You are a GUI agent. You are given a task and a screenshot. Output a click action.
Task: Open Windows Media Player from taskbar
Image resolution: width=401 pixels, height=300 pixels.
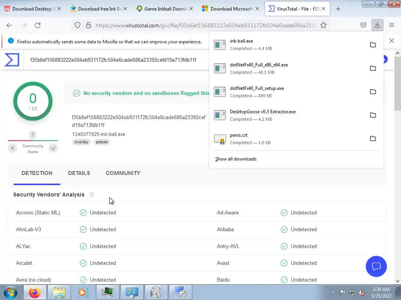tap(83, 292)
